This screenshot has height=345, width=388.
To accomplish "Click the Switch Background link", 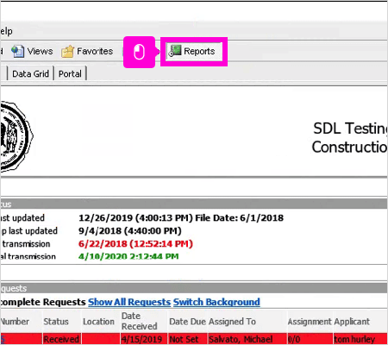I will pyautogui.click(x=216, y=302).
